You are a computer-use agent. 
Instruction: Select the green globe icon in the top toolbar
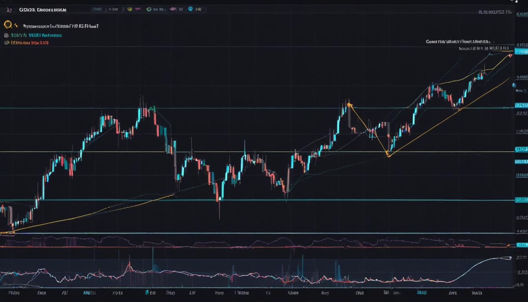149,9
